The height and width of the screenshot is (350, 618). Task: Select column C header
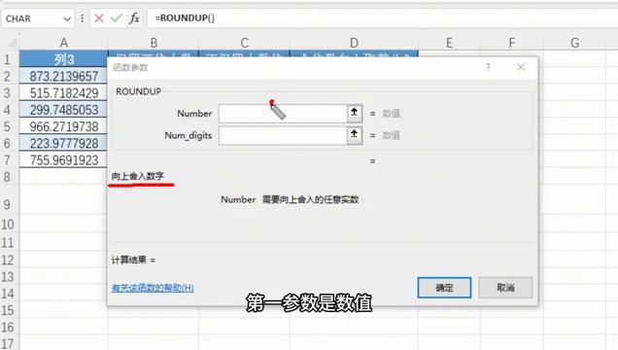(244, 43)
